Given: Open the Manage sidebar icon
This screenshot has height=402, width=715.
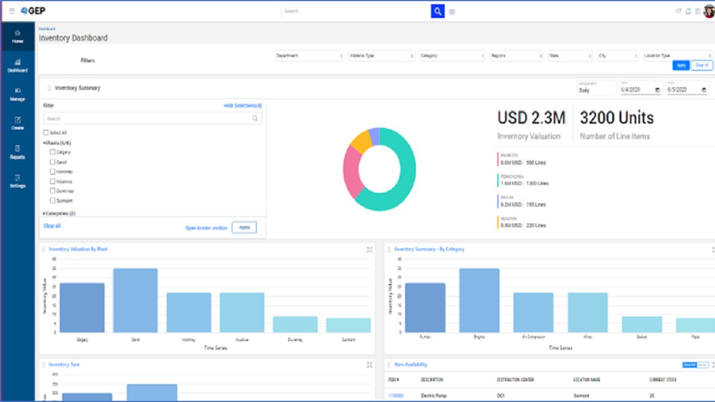Looking at the screenshot, I should tap(17, 94).
